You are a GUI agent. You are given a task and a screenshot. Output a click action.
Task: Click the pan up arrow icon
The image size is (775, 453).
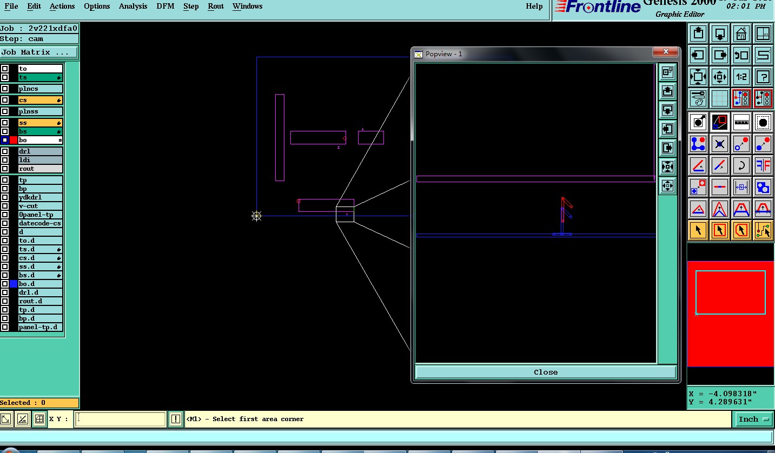[x=698, y=34]
